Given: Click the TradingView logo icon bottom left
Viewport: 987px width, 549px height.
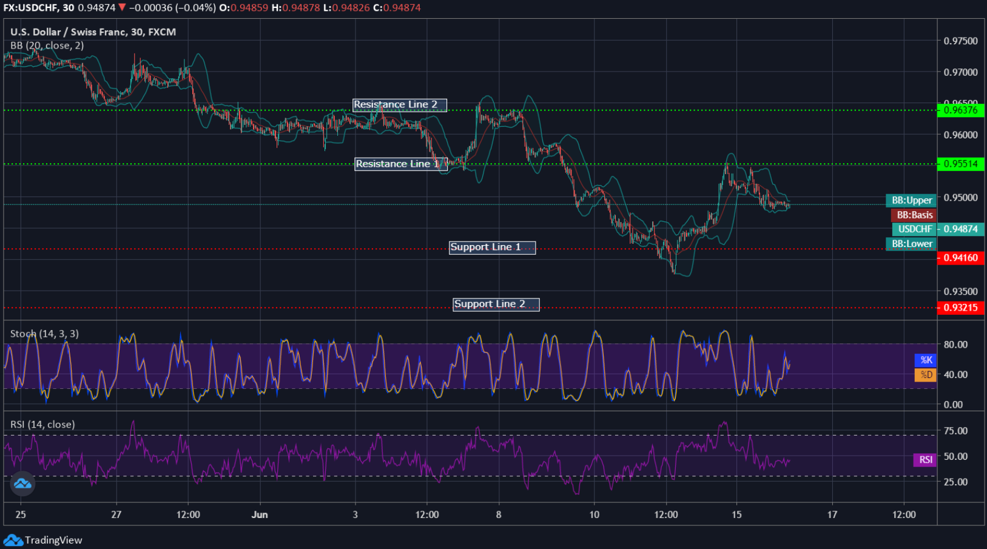Looking at the screenshot, I should pyautogui.click(x=21, y=483).
